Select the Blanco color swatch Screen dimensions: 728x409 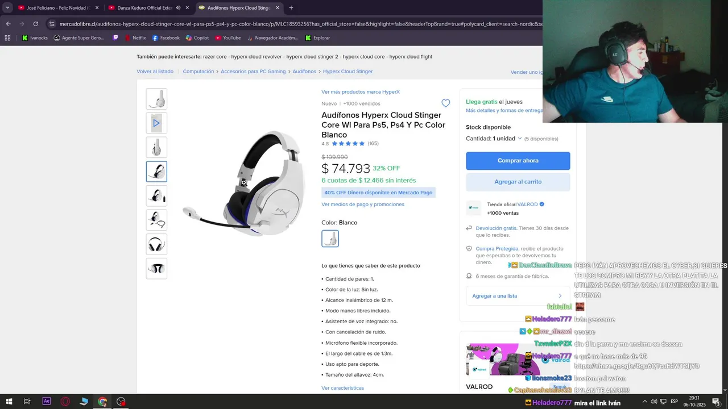pos(330,239)
